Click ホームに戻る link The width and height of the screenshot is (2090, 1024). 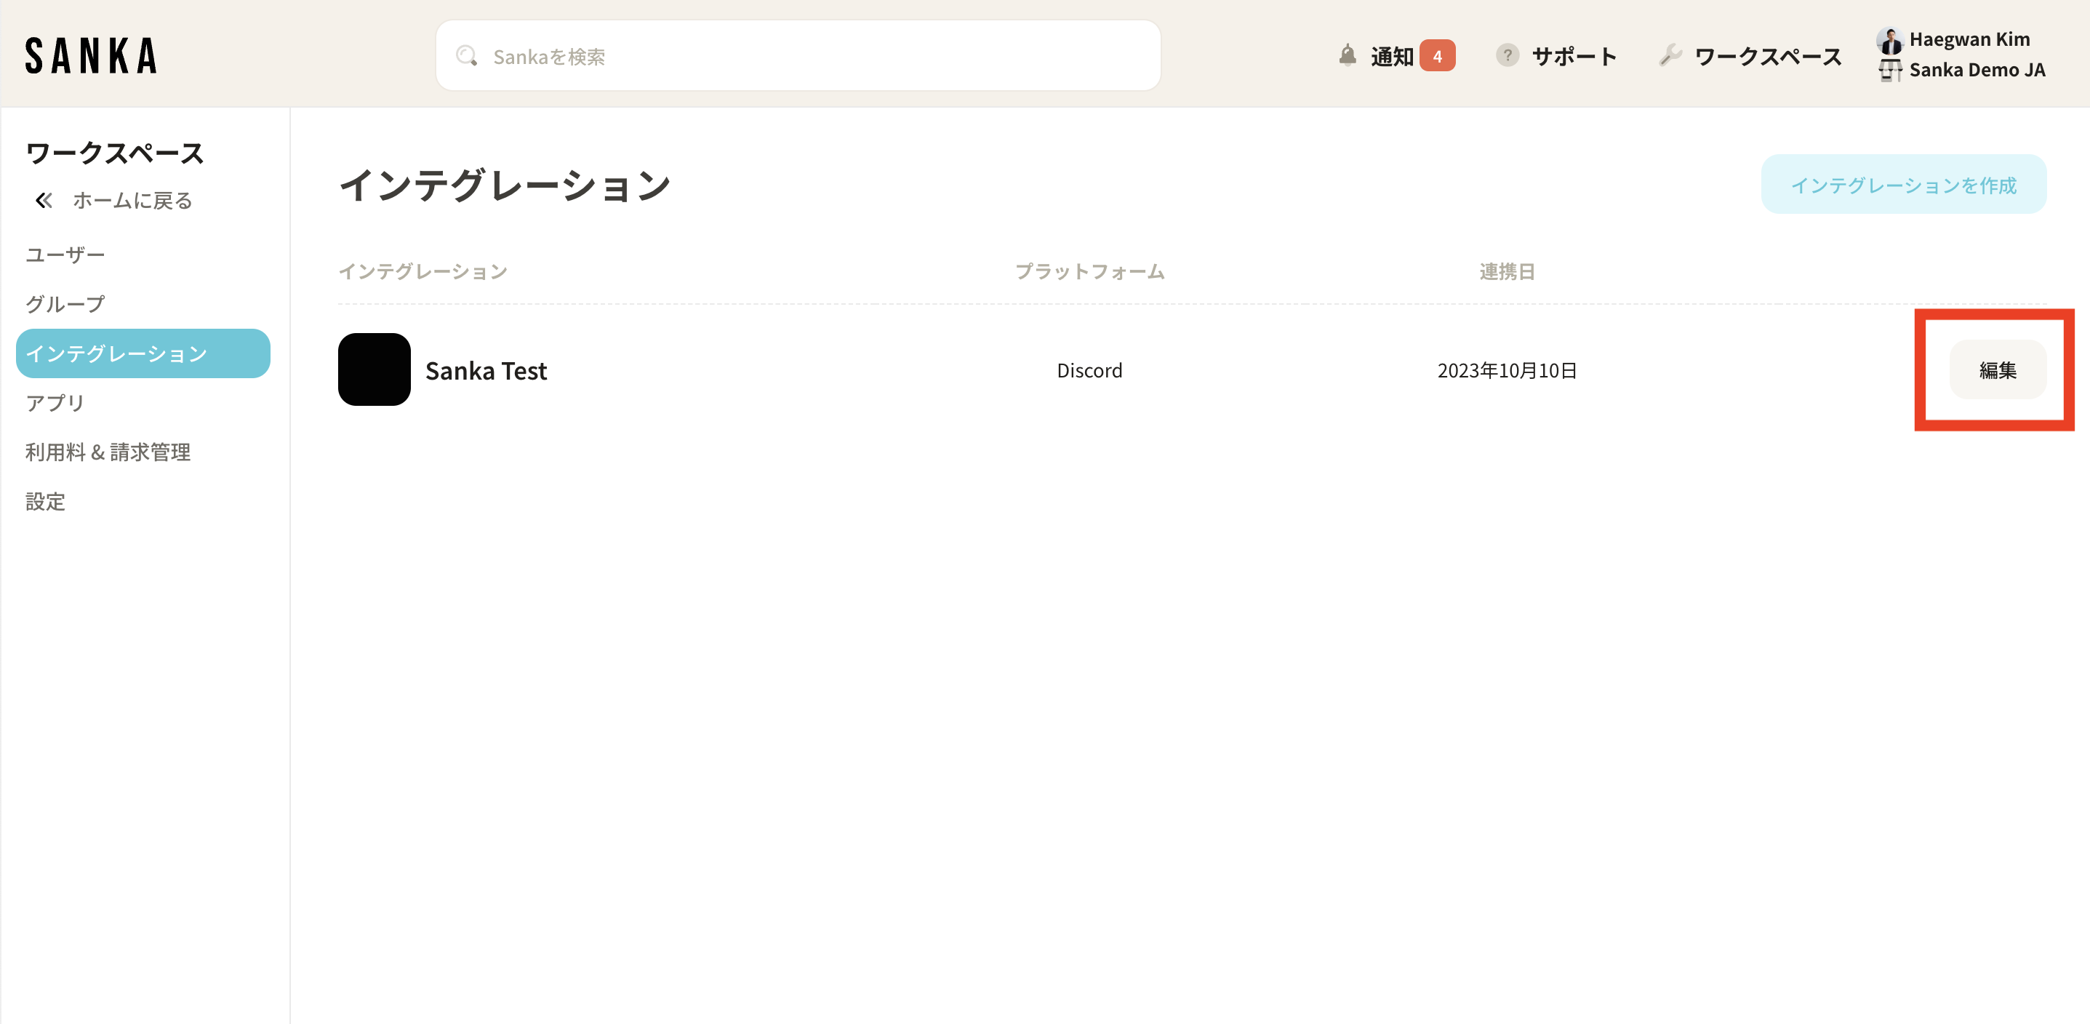point(132,201)
